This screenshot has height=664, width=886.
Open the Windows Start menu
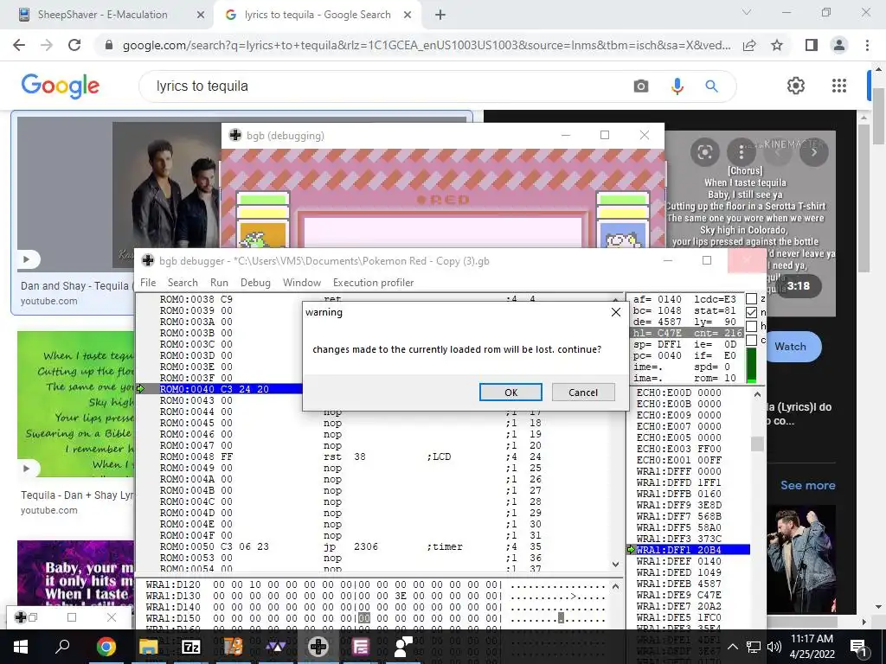tap(21, 647)
